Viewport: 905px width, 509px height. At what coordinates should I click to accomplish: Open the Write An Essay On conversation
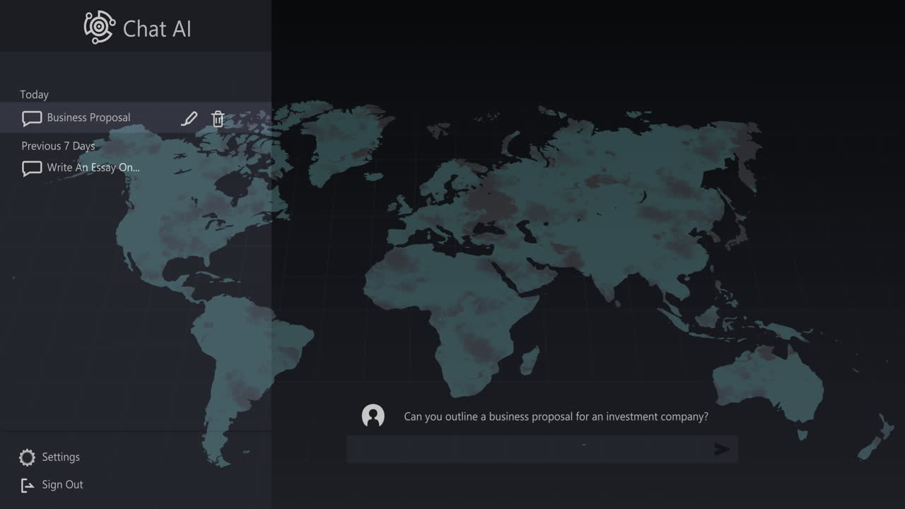coord(93,168)
